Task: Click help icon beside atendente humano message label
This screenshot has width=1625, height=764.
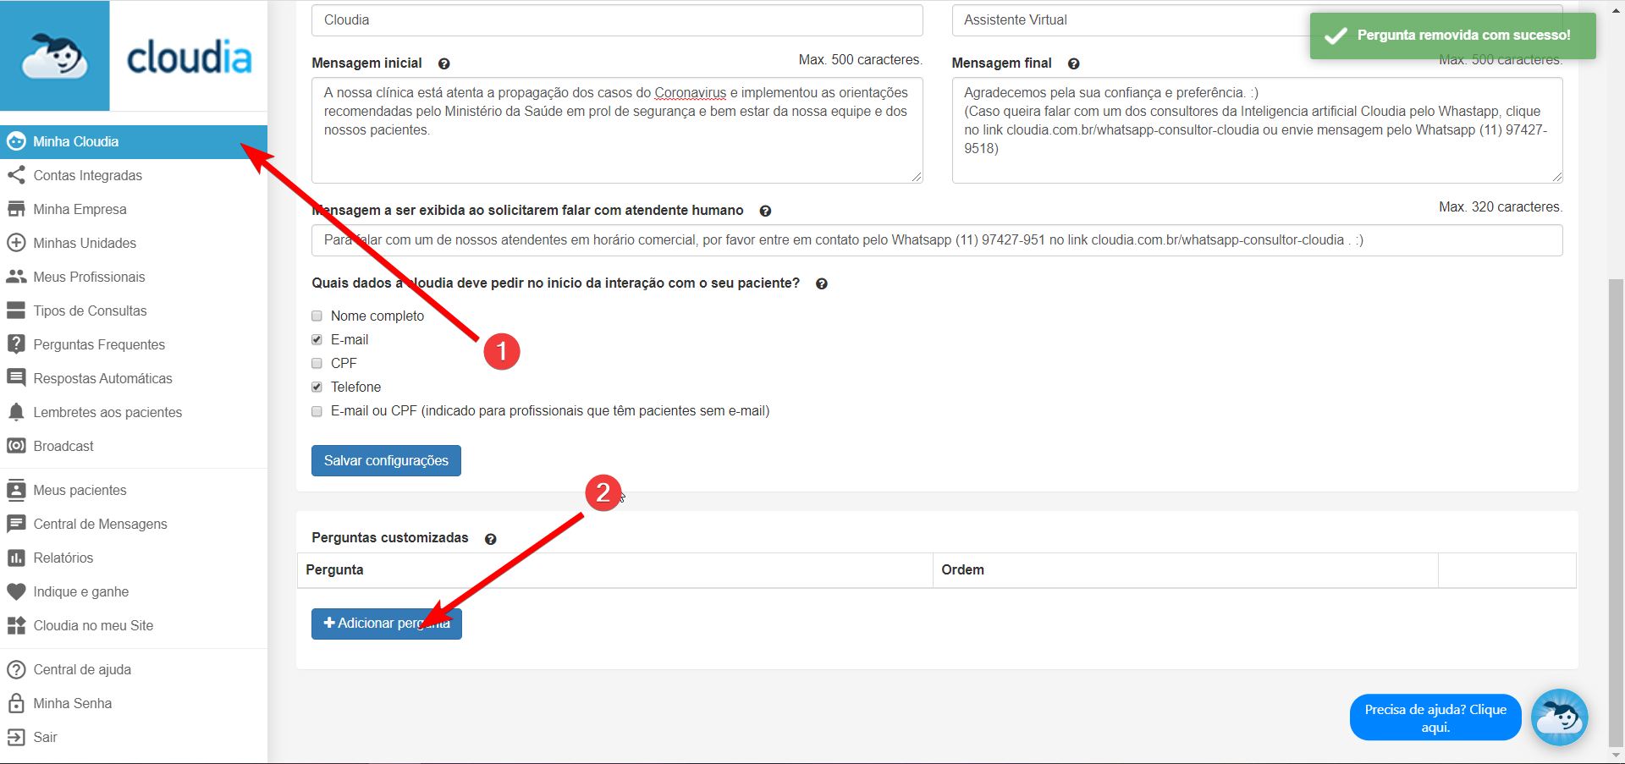Action: (x=765, y=211)
